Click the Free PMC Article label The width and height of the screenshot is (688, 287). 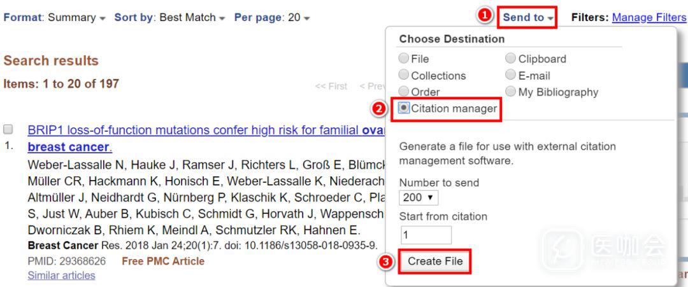click(x=163, y=261)
